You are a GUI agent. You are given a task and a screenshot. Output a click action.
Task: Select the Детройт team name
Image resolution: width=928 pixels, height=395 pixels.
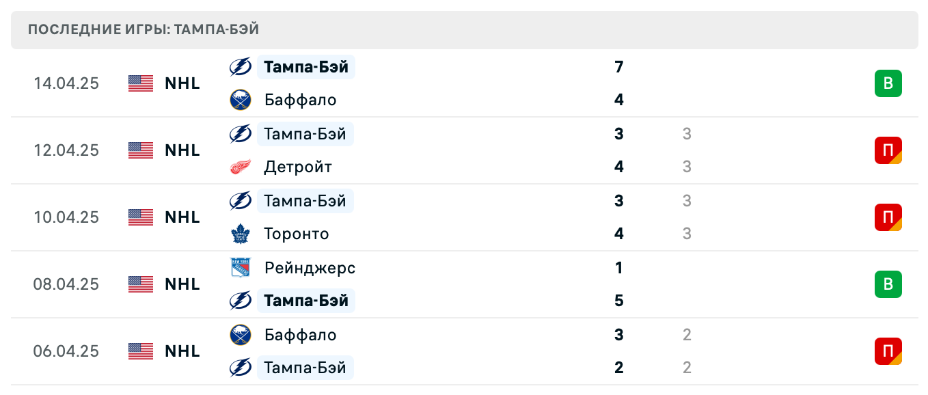297,166
